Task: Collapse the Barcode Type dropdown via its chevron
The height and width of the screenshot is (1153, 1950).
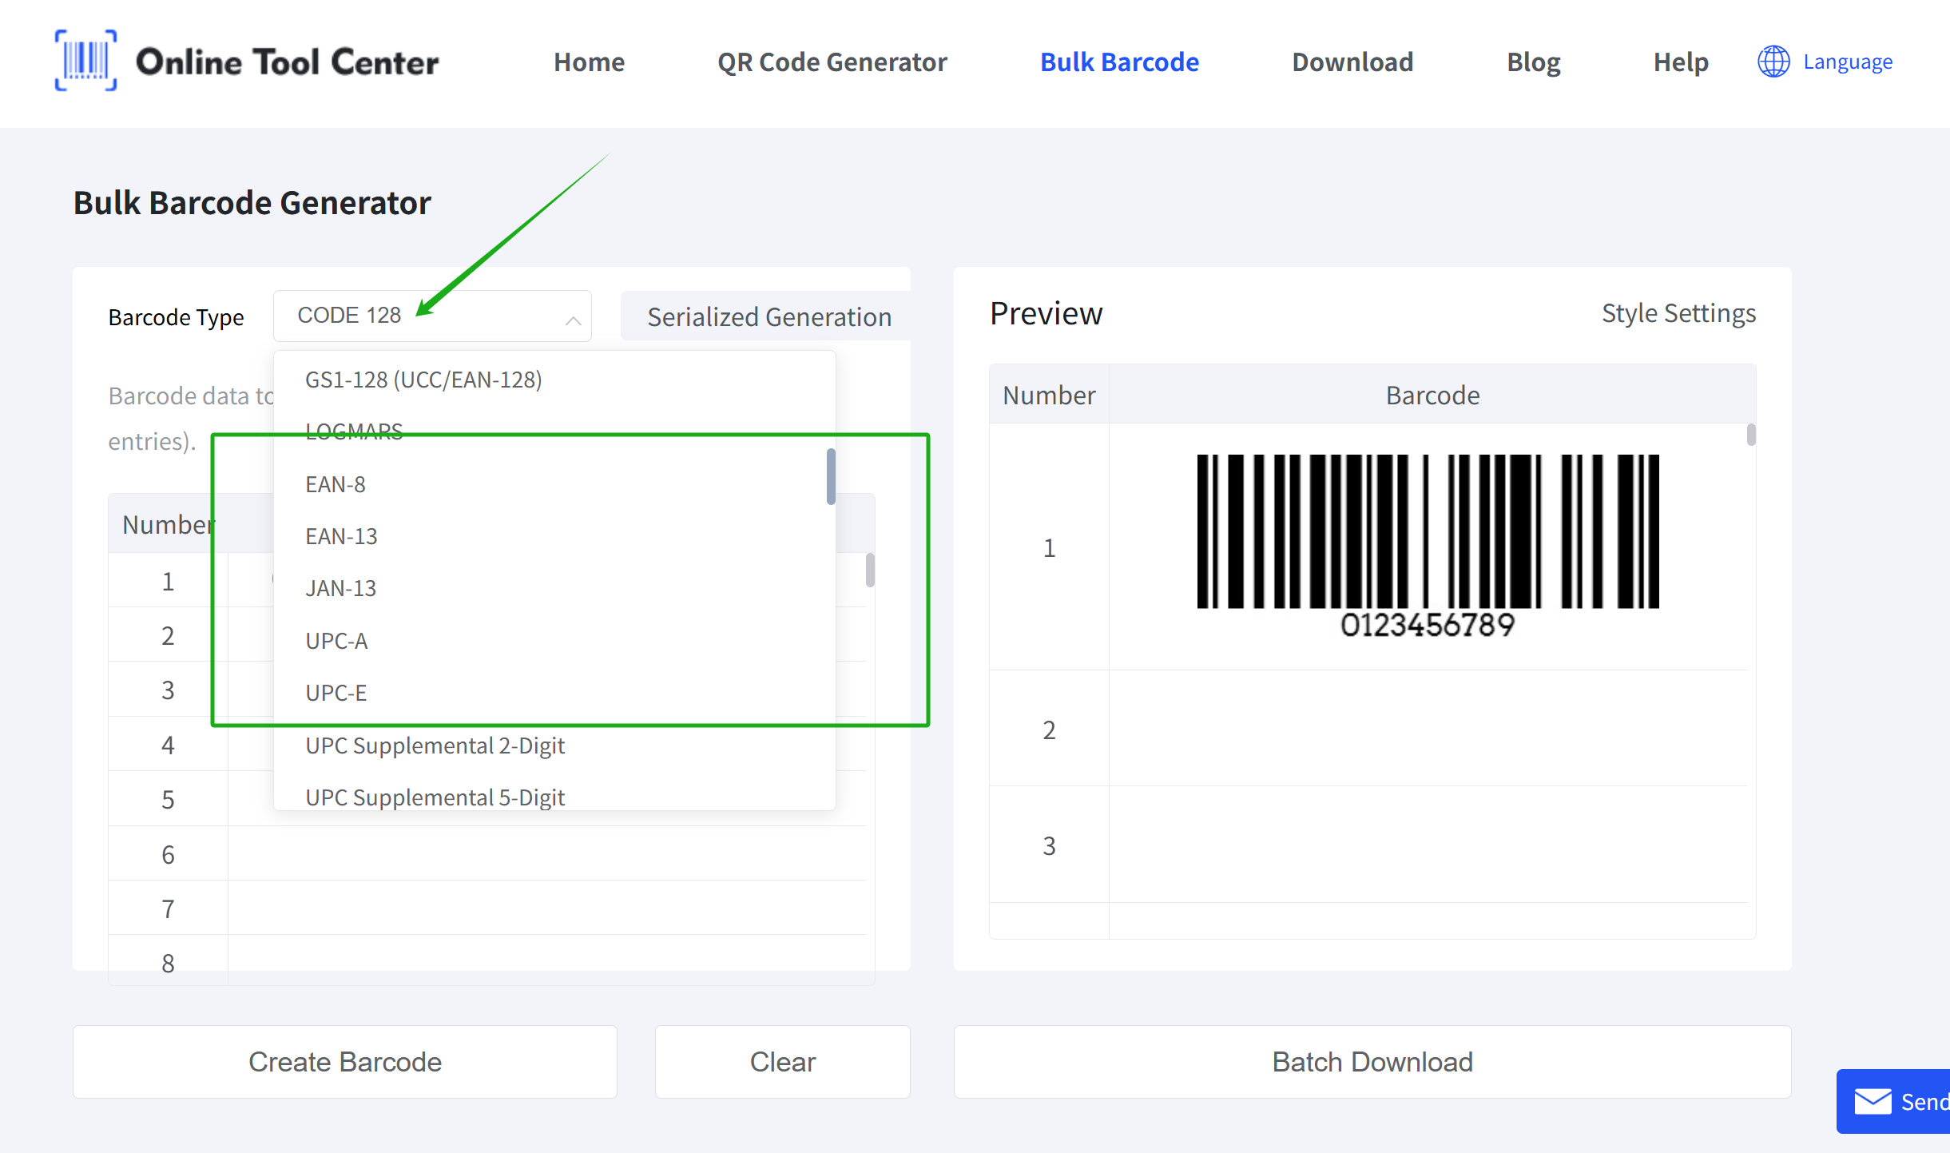Action: click(x=574, y=320)
